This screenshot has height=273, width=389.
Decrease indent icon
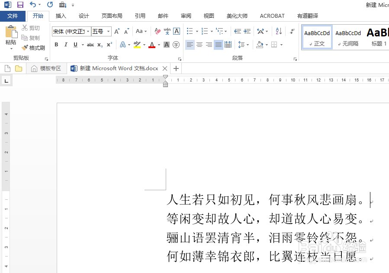[x=238, y=31]
